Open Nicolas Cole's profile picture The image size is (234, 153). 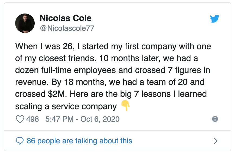(x=25, y=23)
